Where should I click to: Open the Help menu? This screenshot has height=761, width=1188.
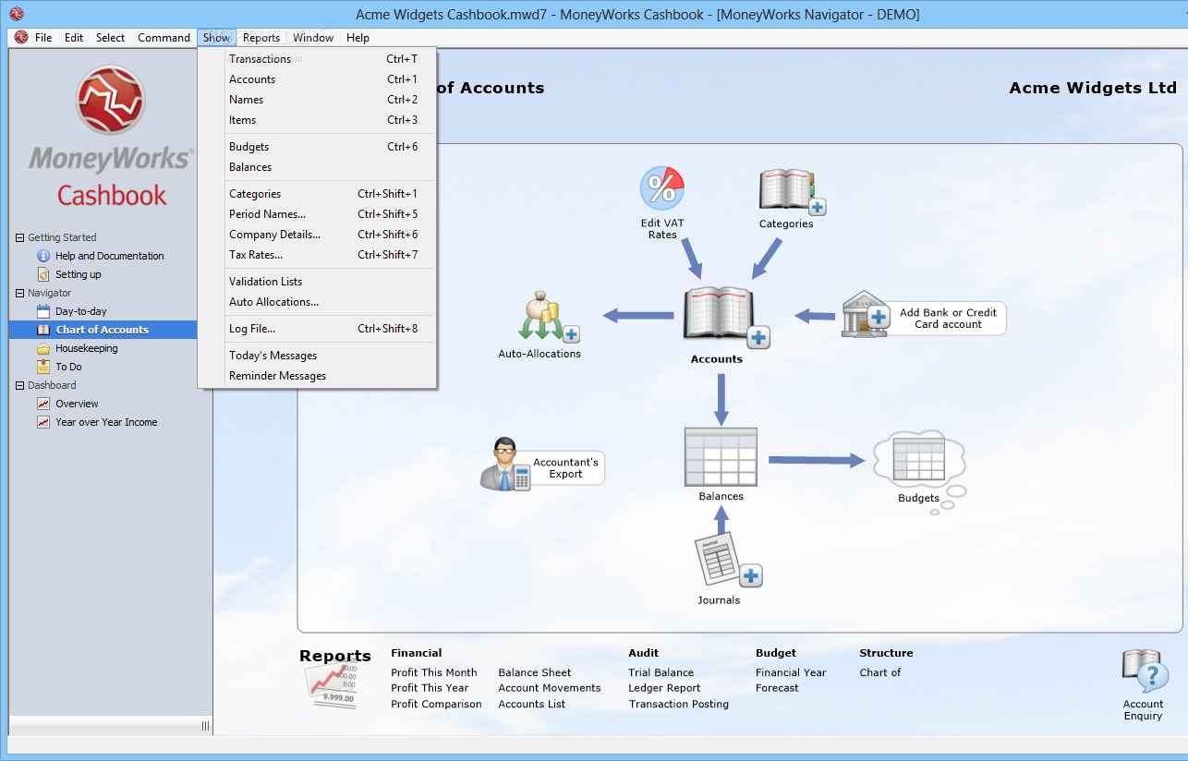tap(358, 38)
